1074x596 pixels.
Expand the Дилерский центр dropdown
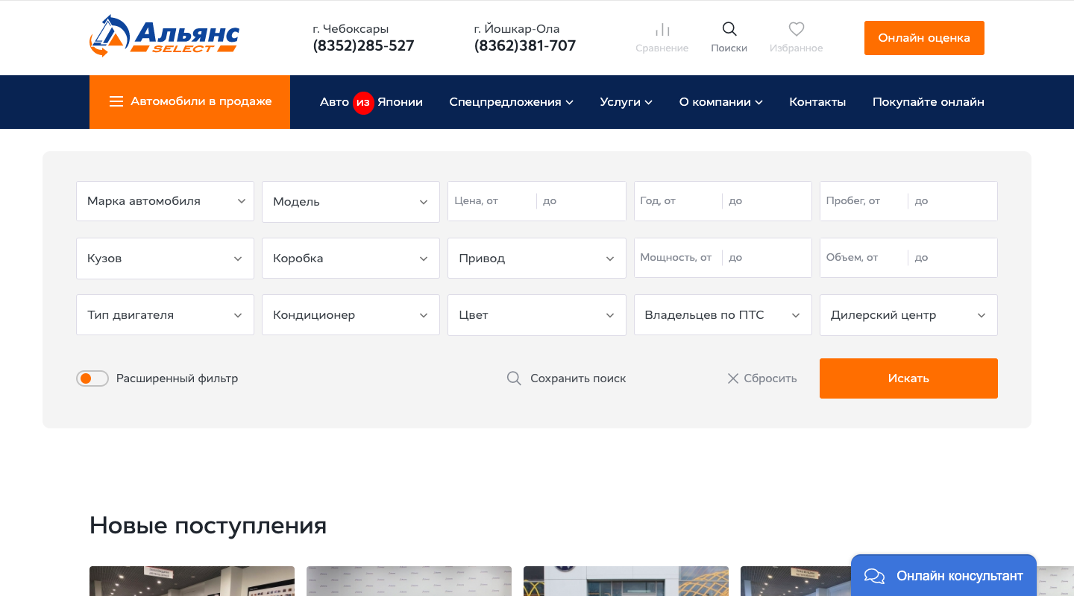click(x=908, y=315)
